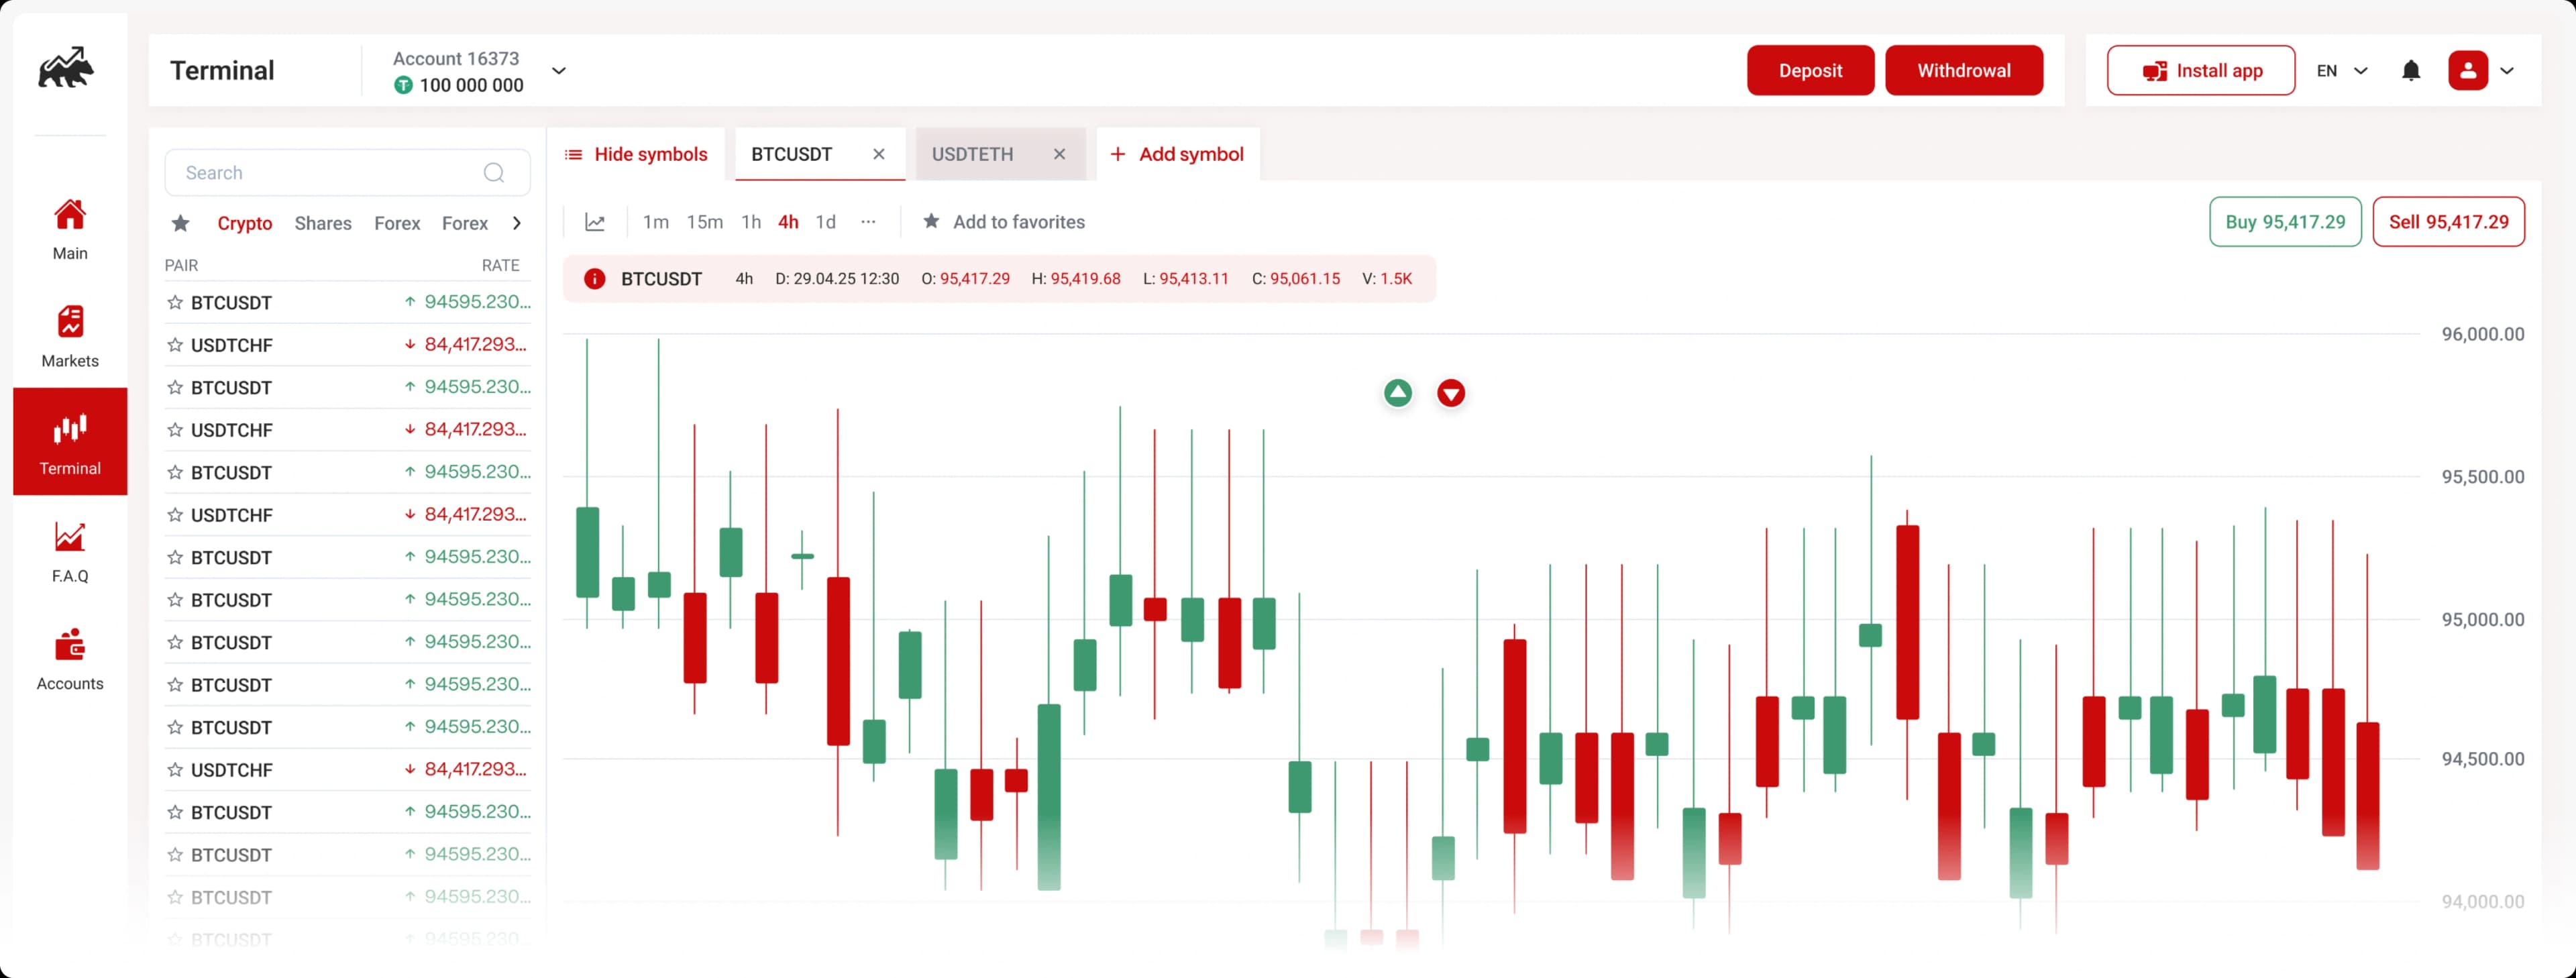Open the F.A.Q section icon
The height and width of the screenshot is (978, 2576).
69,537
